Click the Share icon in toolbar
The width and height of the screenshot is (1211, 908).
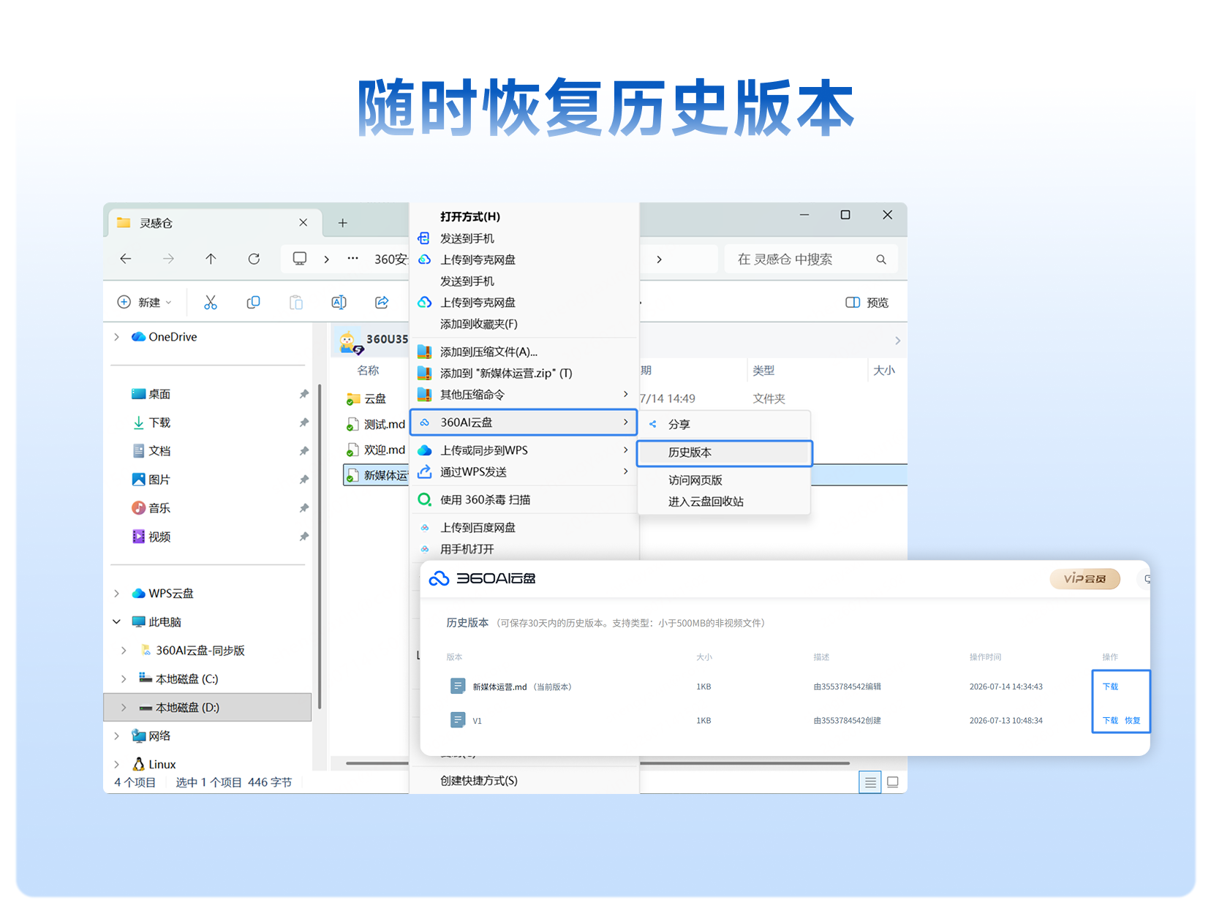[382, 303]
